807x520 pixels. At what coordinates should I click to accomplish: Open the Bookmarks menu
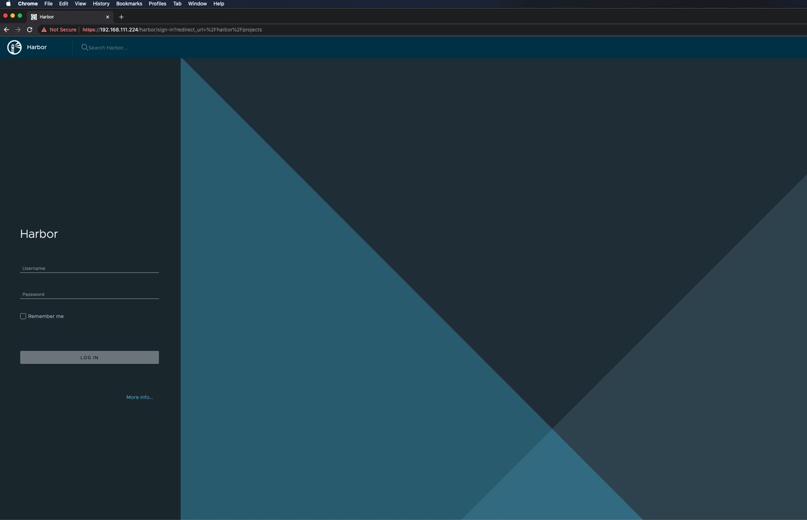click(128, 3)
